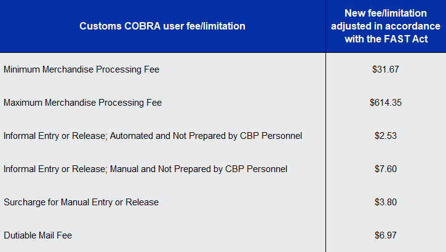Select the $3.80 surcharge amount
The image size is (446, 252).
pyautogui.click(x=386, y=202)
